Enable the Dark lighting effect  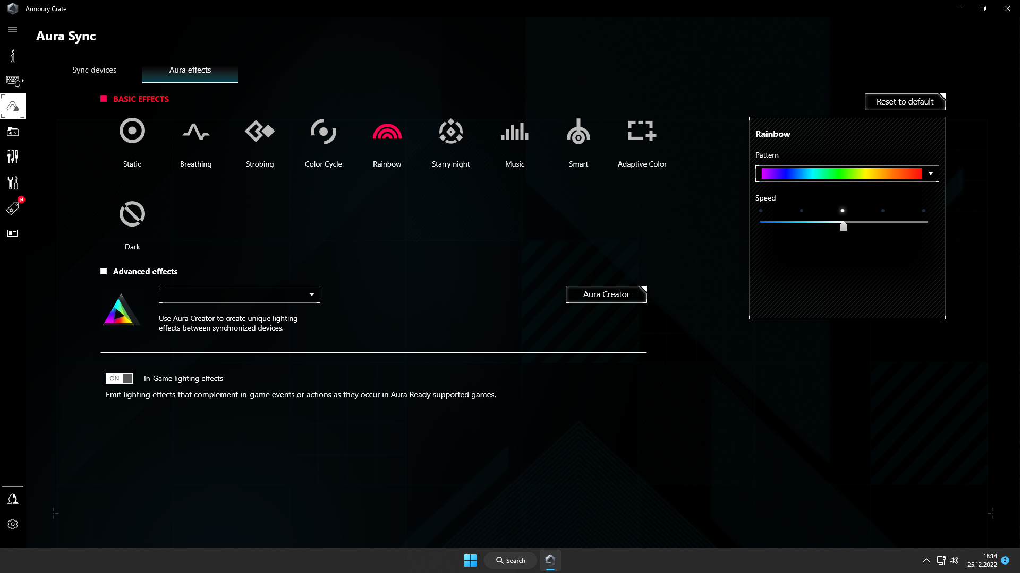pos(132,222)
